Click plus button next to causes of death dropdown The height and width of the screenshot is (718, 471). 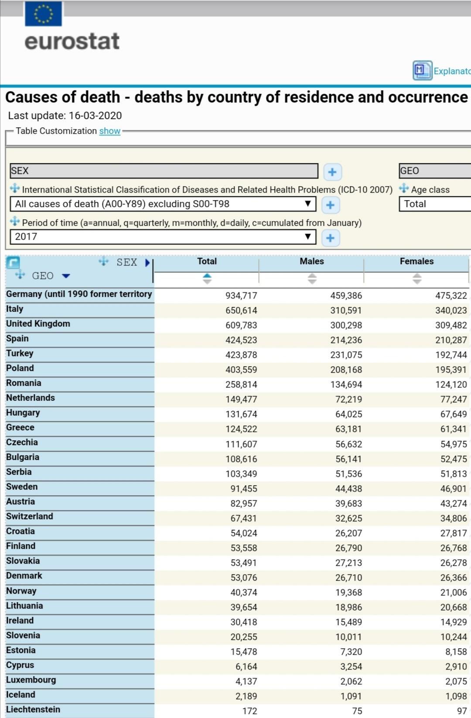pyautogui.click(x=331, y=205)
